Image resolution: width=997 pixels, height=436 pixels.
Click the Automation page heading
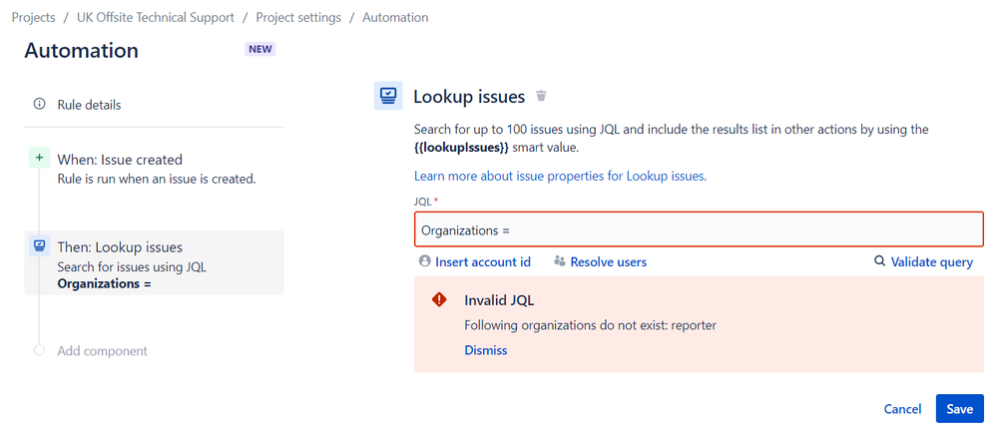click(82, 51)
